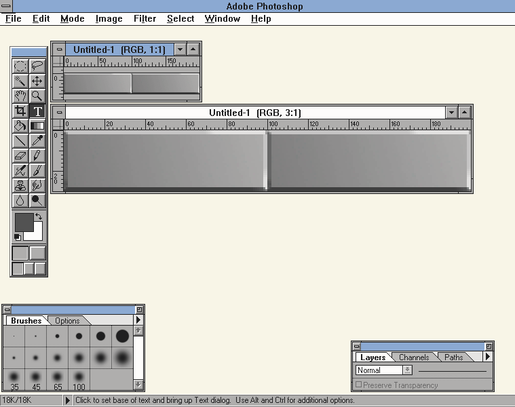
Task: Select the Eyedropper tool
Action: 37,141
